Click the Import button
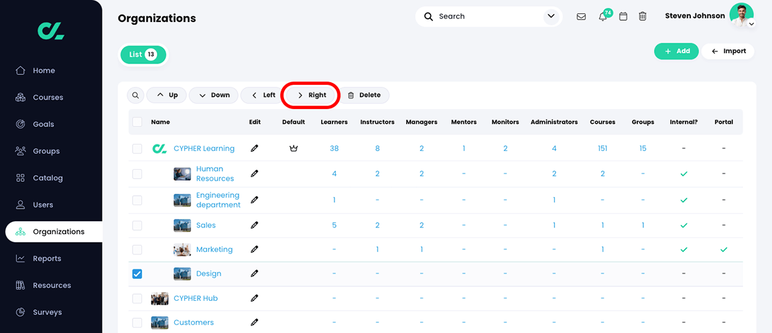 click(728, 51)
